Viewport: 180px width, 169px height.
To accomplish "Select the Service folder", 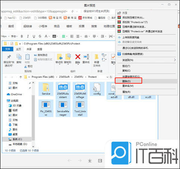I will (46, 89).
